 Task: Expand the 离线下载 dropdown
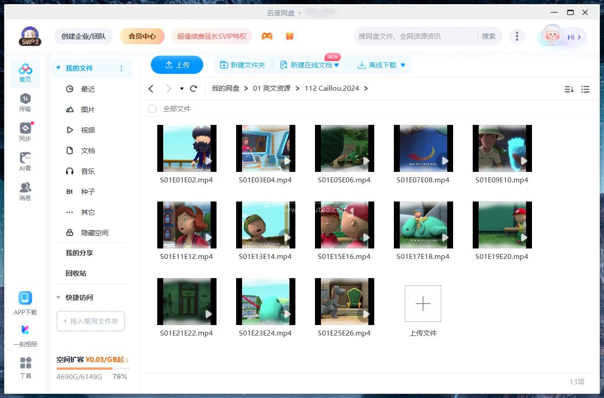[403, 65]
